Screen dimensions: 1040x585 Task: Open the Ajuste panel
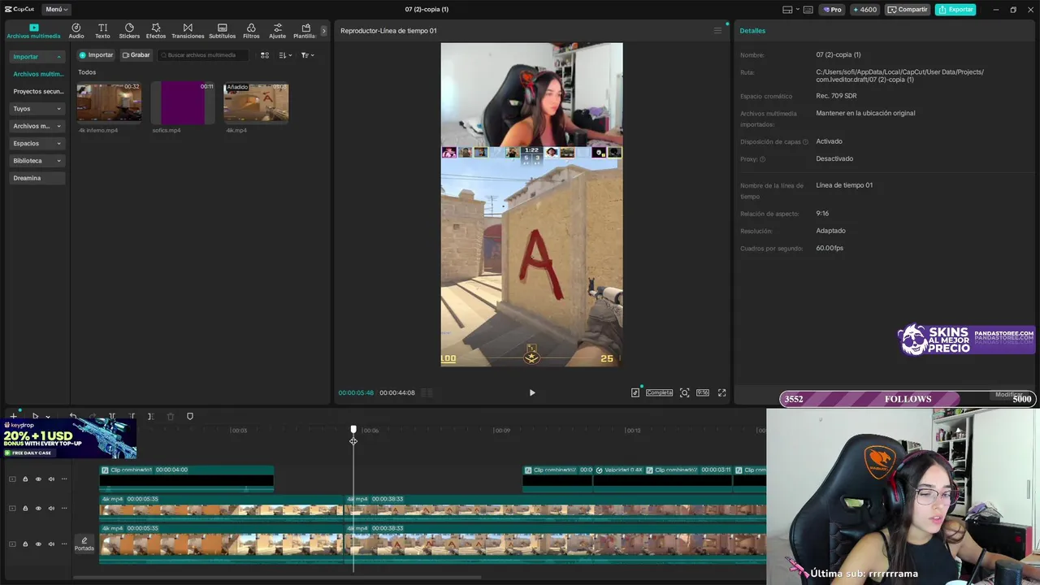pyautogui.click(x=277, y=31)
